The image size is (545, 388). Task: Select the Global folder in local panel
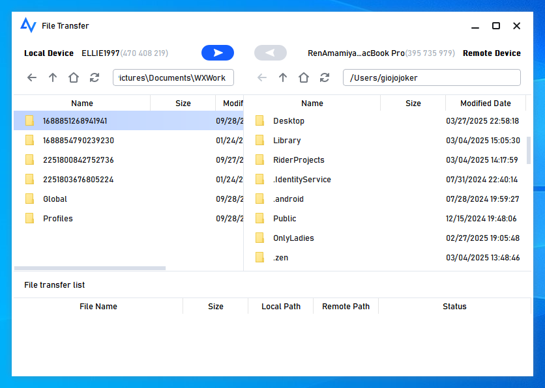55,199
